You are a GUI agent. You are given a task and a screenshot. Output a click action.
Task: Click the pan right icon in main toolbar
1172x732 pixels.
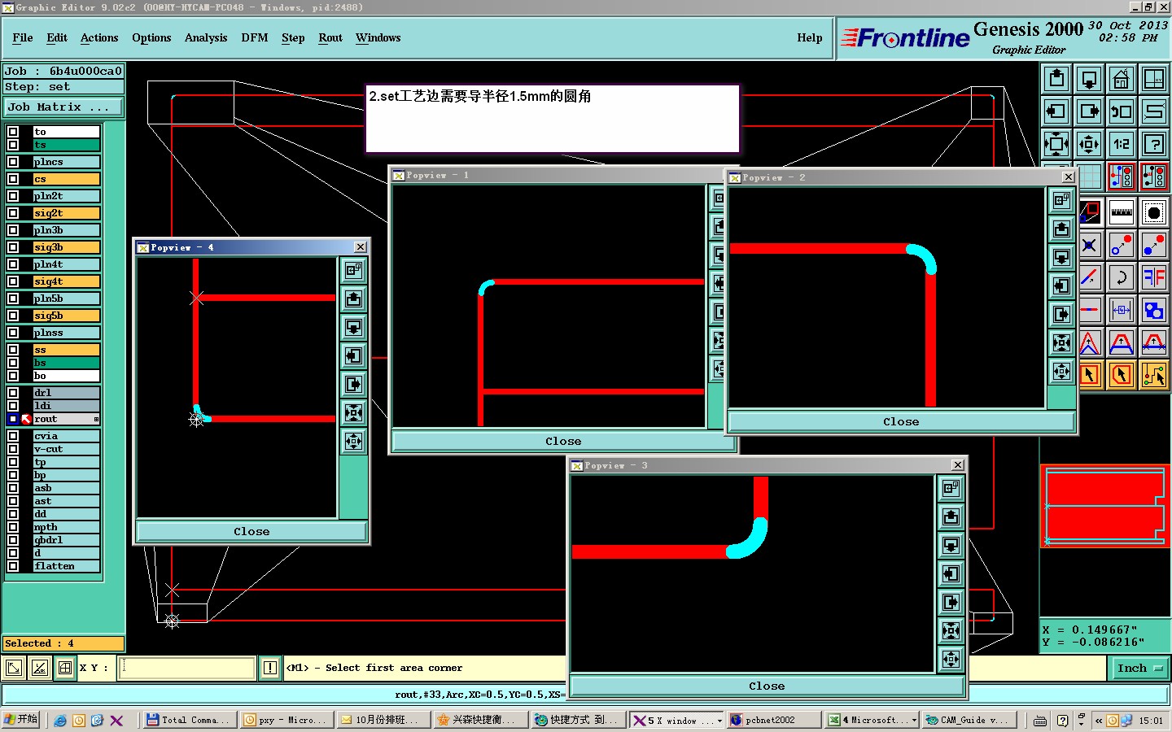coord(1089,111)
